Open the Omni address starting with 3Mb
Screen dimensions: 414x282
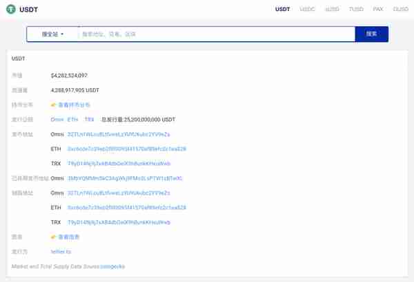click(x=125, y=178)
